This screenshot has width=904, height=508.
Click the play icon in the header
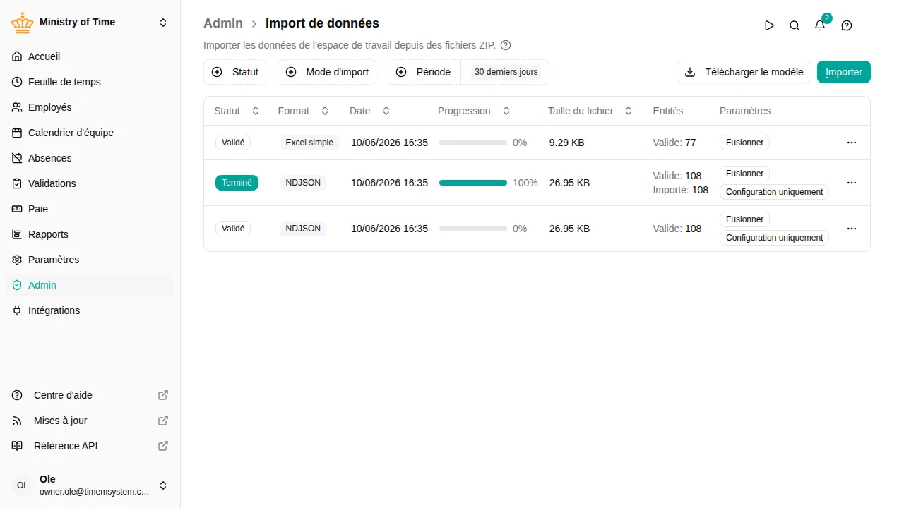pyautogui.click(x=769, y=25)
